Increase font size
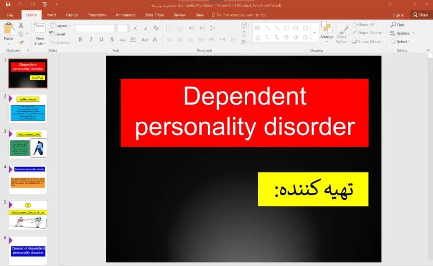Viewport: 433px width, 266px height. pyautogui.click(x=135, y=28)
